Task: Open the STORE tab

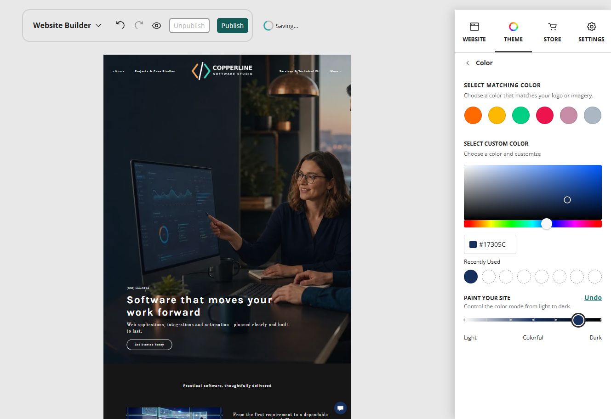Action: (x=552, y=32)
